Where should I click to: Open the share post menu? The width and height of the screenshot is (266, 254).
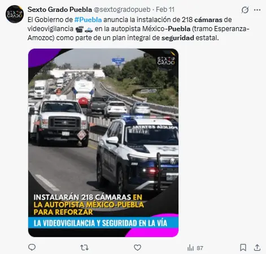257,248
